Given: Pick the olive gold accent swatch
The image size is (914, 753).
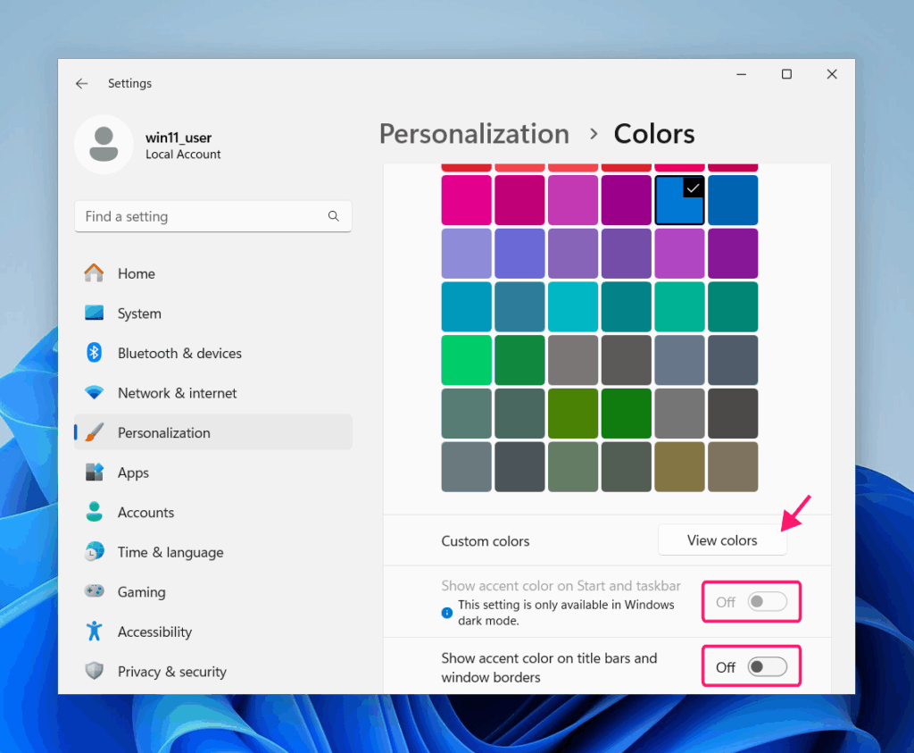Looking at the screenshot, I should (679, 466).
